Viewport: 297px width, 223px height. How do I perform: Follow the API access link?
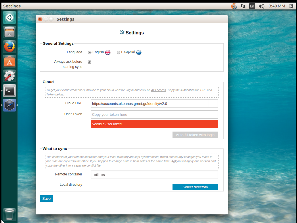coord(158,90)
